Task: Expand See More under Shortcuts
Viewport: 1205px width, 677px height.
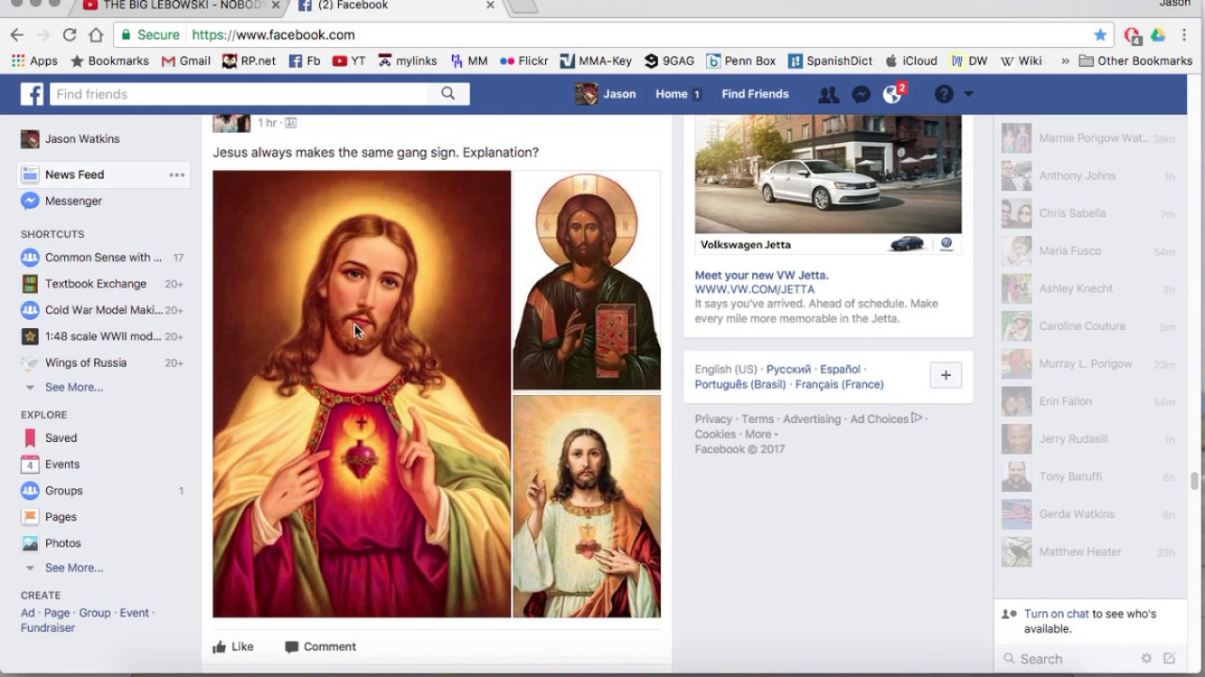Action: coord(74,387)
